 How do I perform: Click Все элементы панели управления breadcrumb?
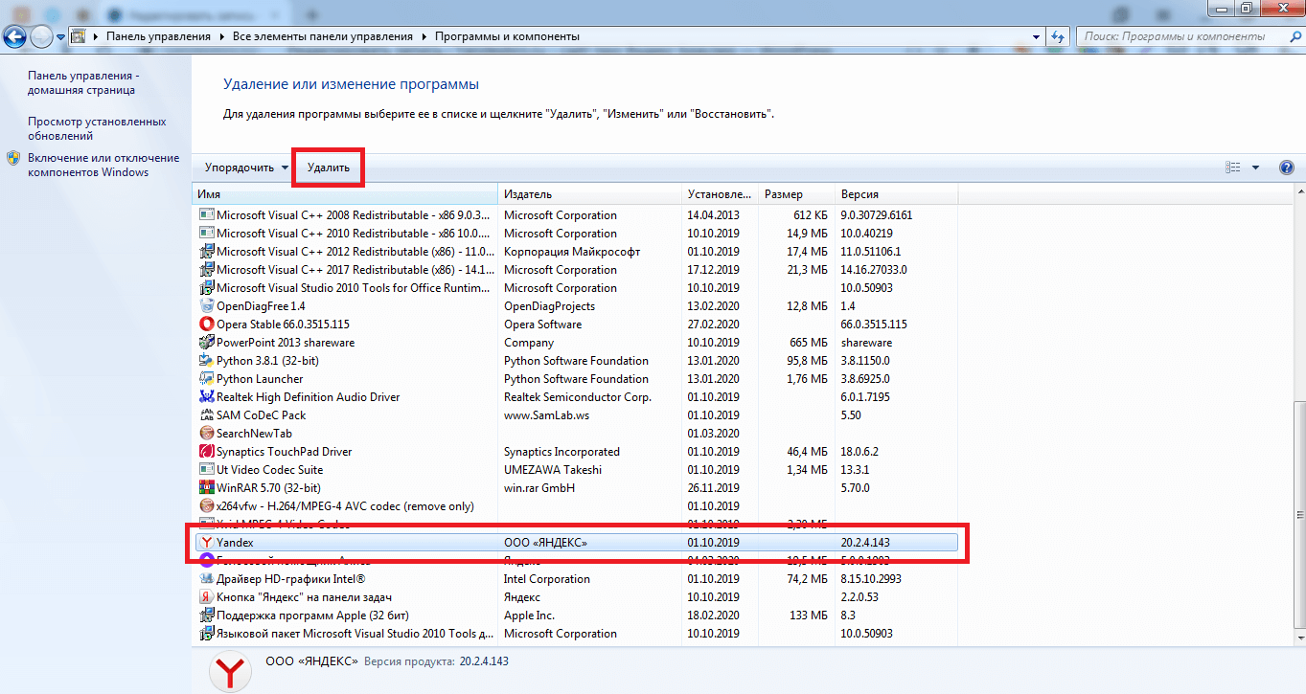[322, 36]
